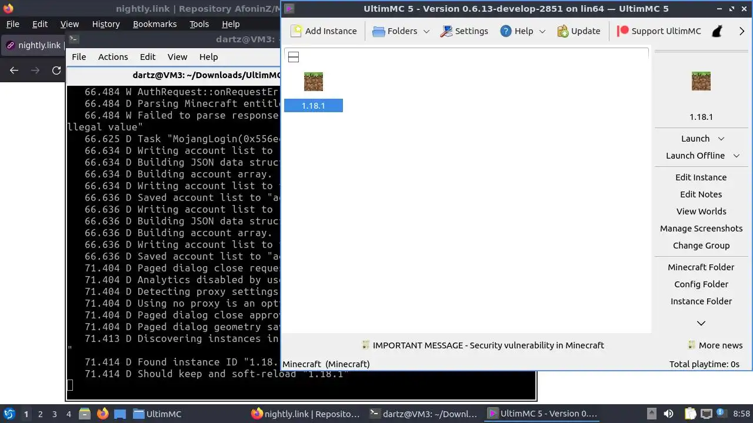Open the Config Folder

click(x=701, y=284)
